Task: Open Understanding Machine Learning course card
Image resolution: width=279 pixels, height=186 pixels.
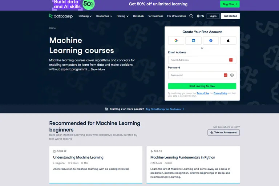Action: click(x=96, y=165)
